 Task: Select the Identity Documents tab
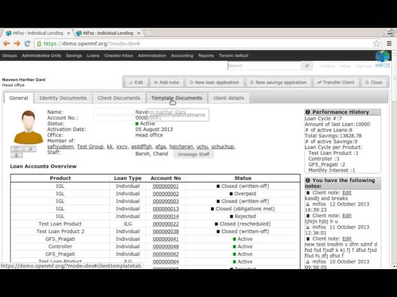[63, 98]
